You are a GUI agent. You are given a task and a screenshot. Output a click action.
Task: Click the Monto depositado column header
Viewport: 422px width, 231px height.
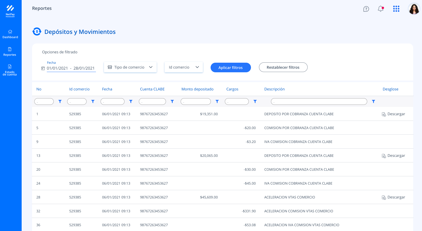coord(198,89)
